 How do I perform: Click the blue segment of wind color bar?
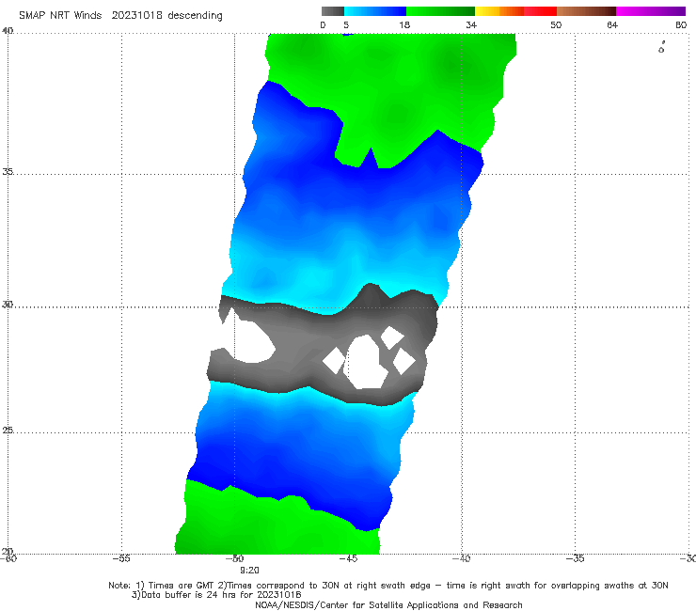click(x=375, y=11)
